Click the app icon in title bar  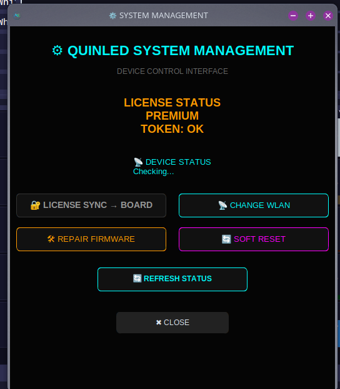pyautogui.click(x=17, y=16)
